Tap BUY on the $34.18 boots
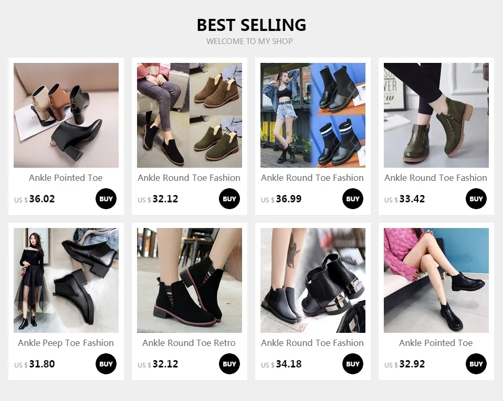The image size is (503, 401). pyautogui.click(x=353, y=364)
